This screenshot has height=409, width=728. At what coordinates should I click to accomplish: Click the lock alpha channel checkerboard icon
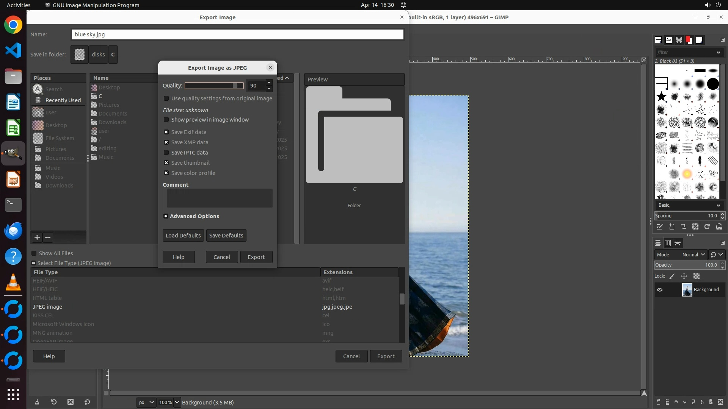[x=697, y=276]
